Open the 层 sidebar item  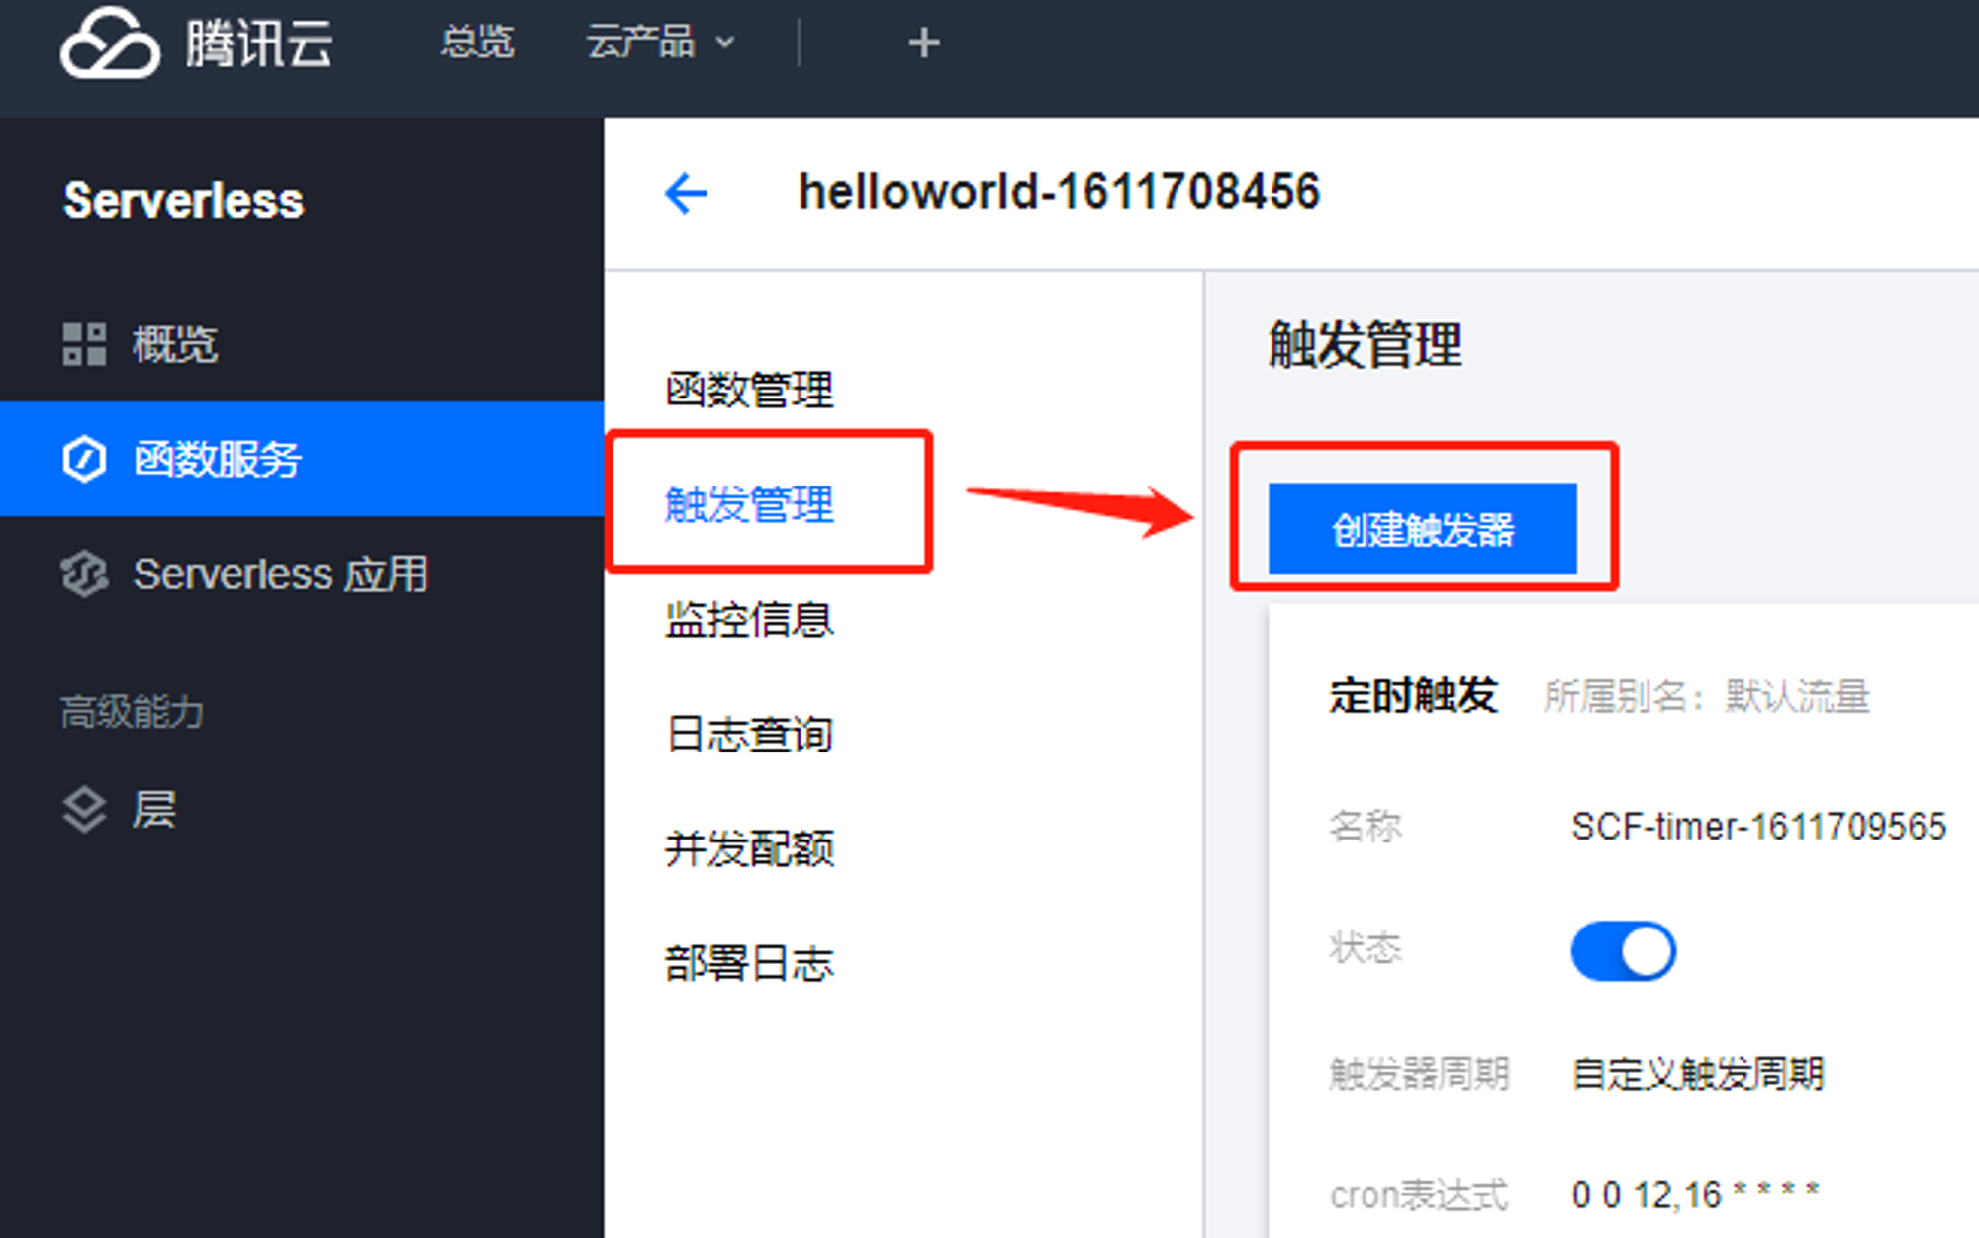(302, 810)
